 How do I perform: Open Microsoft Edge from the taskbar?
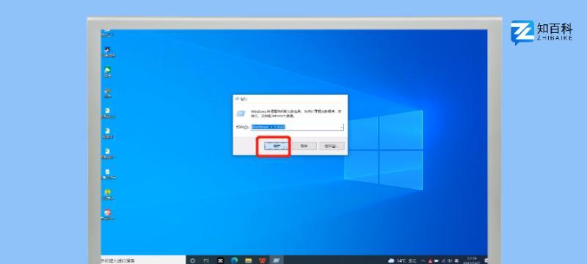pyautogui.click(x=235, y=260)
